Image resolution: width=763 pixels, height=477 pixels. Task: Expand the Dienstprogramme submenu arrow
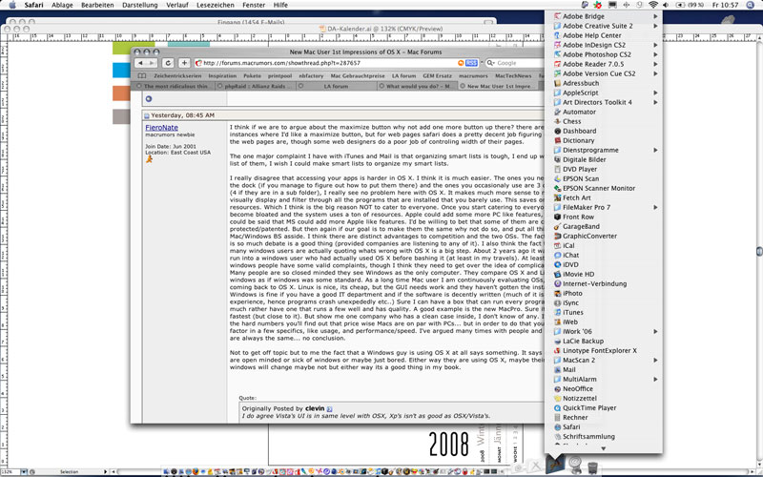pos(655,150)
